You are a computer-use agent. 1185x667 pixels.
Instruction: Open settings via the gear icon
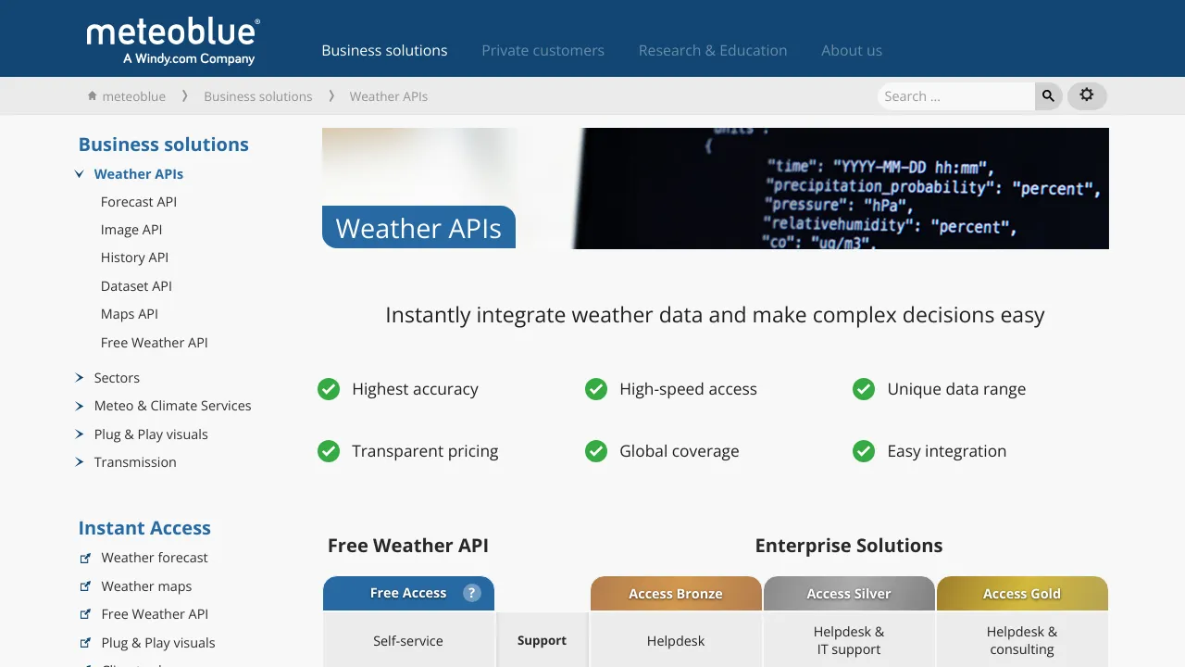[x=1087, y=95]
